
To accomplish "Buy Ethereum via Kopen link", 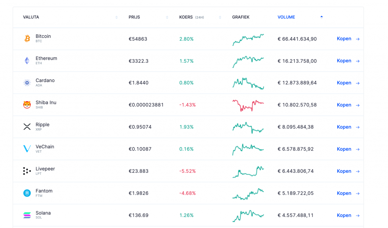I will 344,60.
